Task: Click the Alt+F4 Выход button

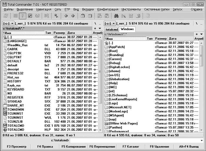Action: point(189,147)
